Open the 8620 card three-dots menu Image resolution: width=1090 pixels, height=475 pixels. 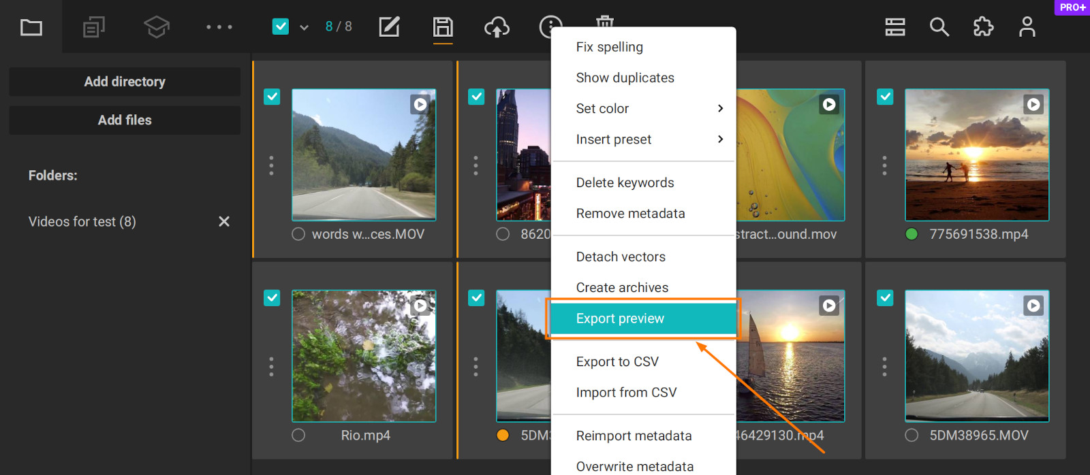pyautogui.click(x=476, y=165)
